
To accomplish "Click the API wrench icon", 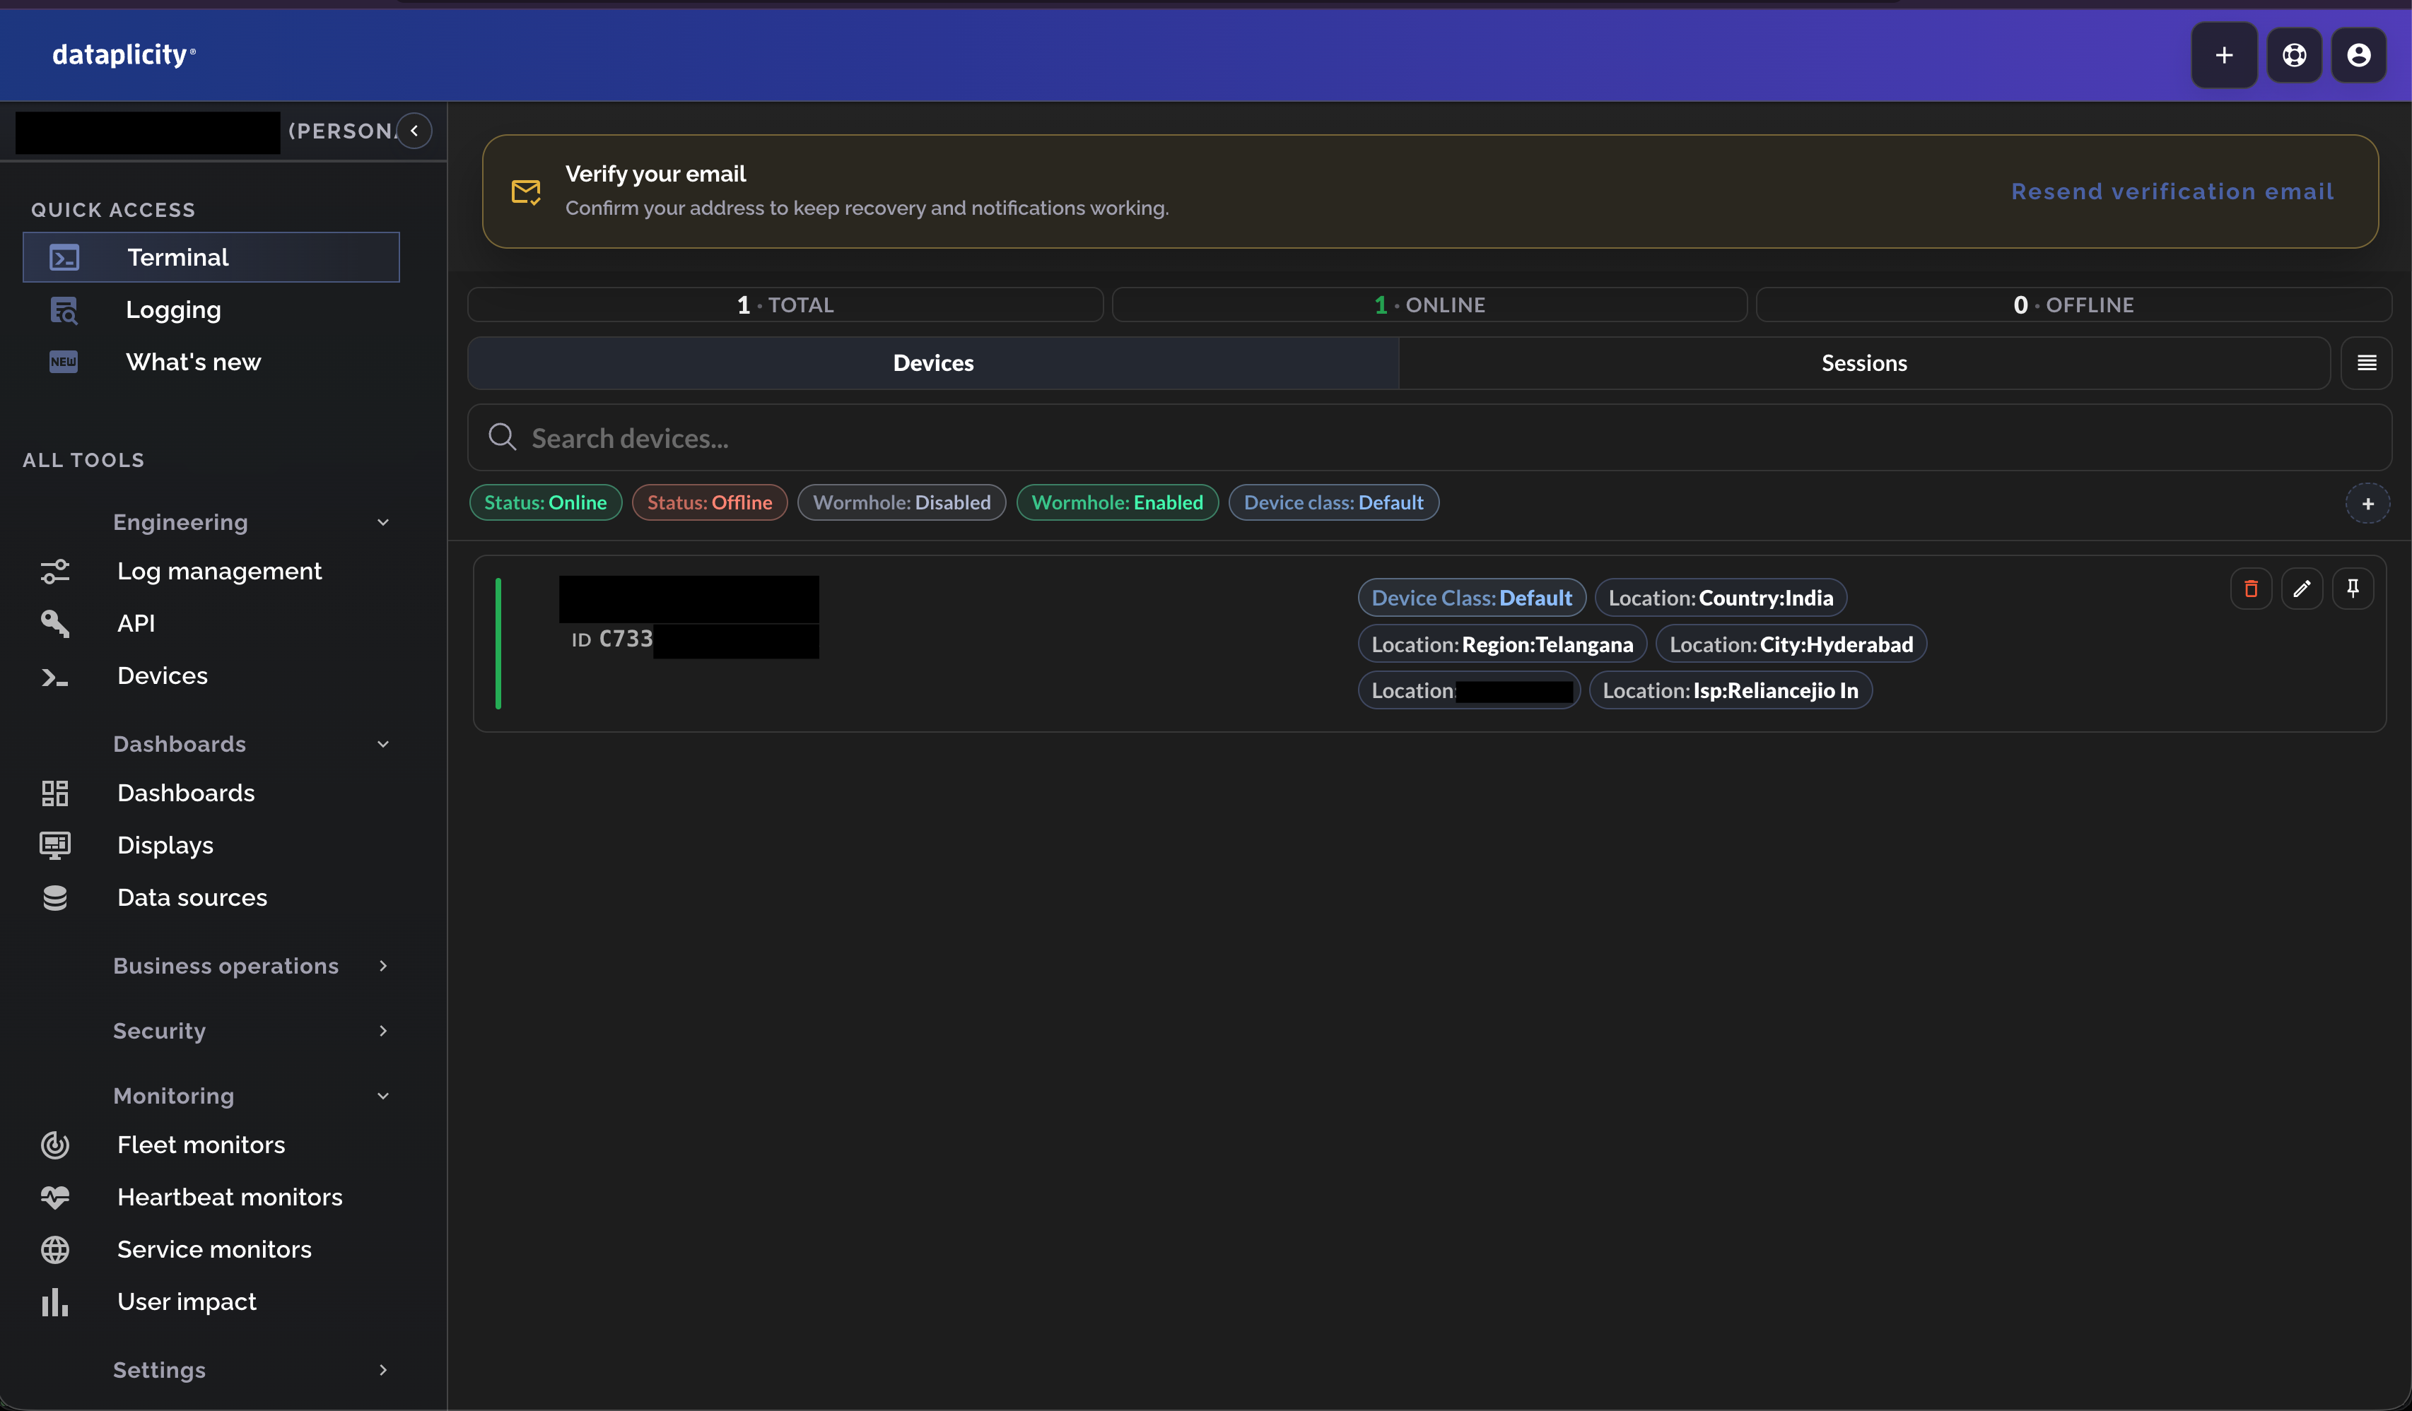I will [54, 624].
